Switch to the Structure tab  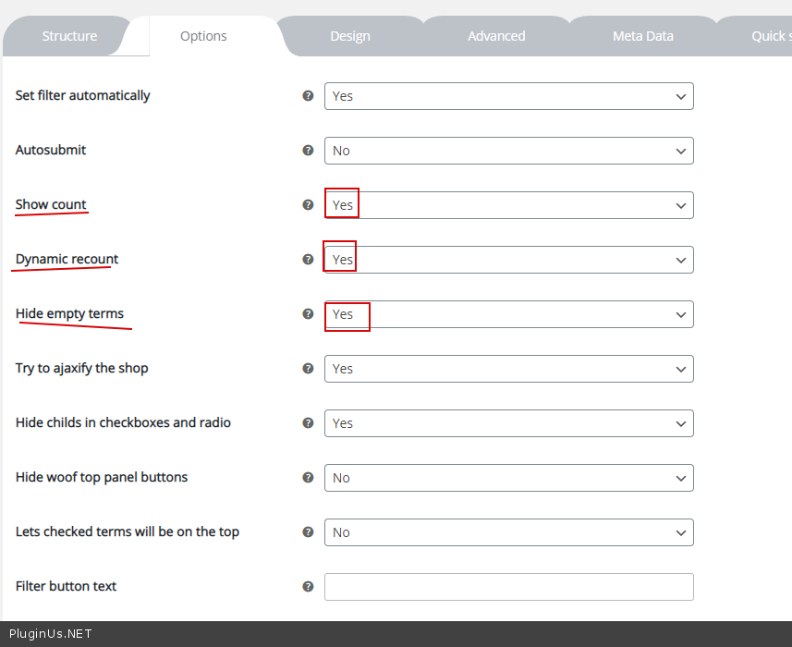point(69,36)
